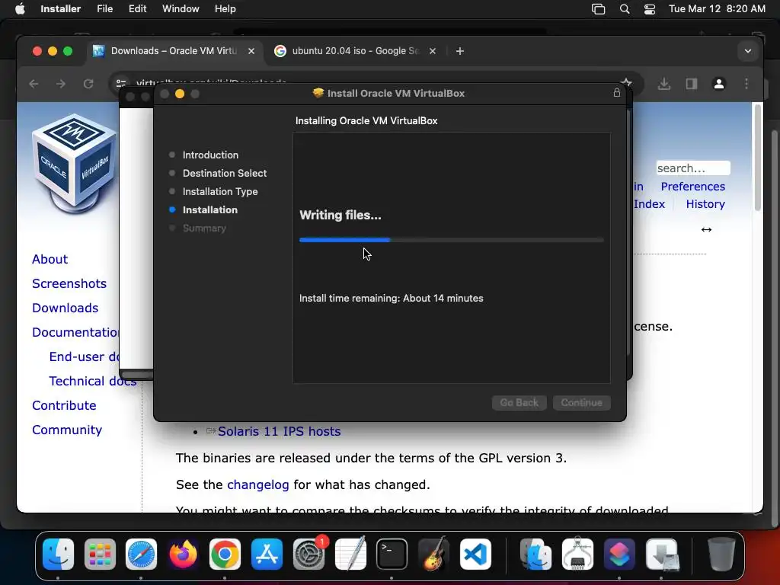Open the changelog link
Image resolution: width=780 pixels, height=585 pixels.
tap(257, 484)
